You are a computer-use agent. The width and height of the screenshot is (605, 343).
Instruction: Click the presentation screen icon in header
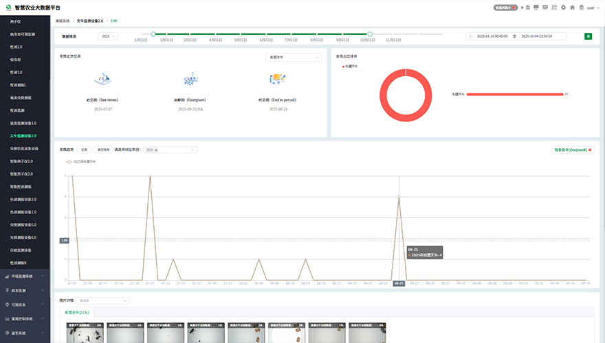click(x=545, y=8)
